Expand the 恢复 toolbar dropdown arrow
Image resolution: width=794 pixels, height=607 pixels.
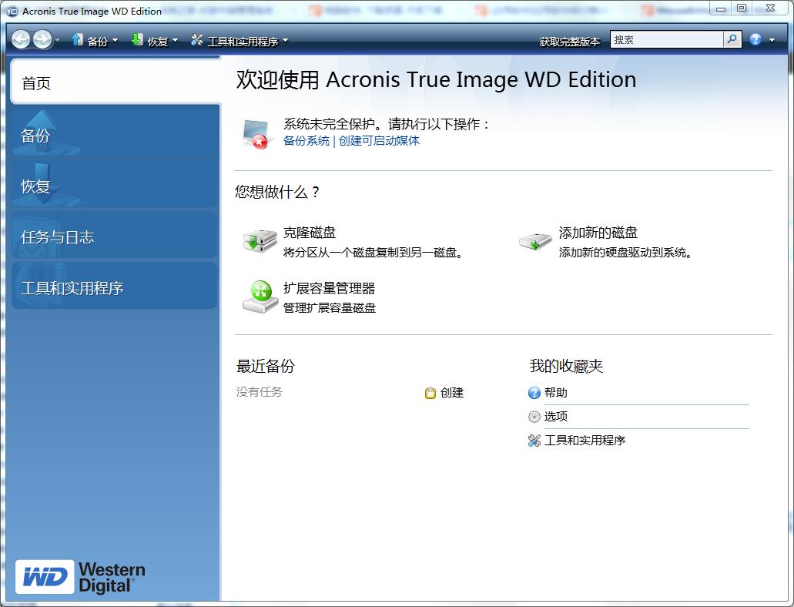[x=176, y=40]
